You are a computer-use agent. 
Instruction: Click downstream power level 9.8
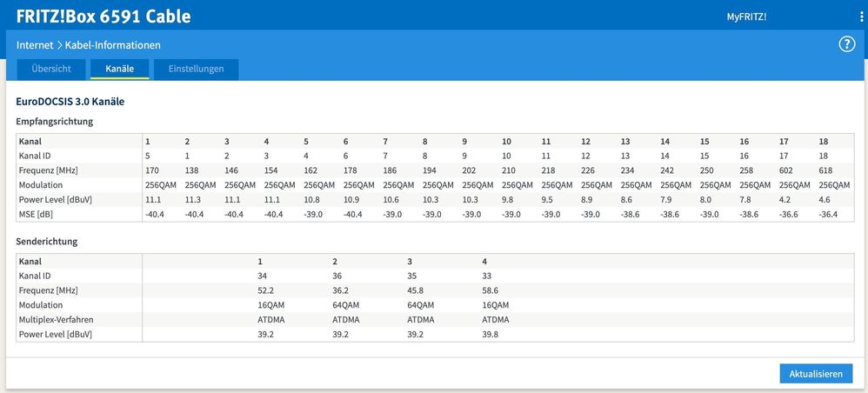coord(508,200)
